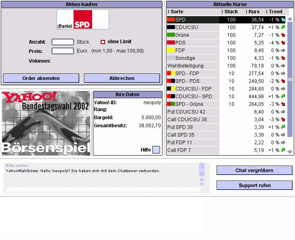The width and height of the screenshot is (295, 240).
Task: Click the chat message input field
Action: point(103,190)
